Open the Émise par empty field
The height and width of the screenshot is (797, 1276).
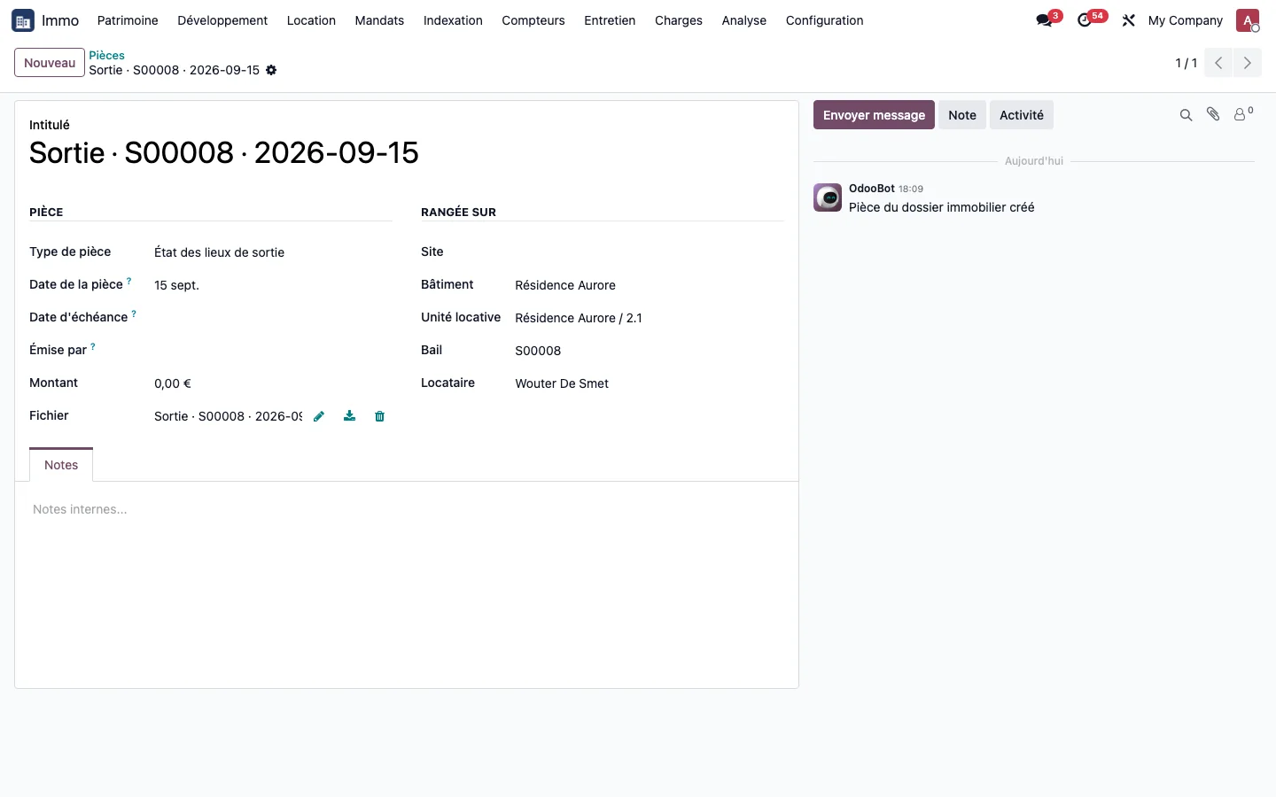coord(273,351)
